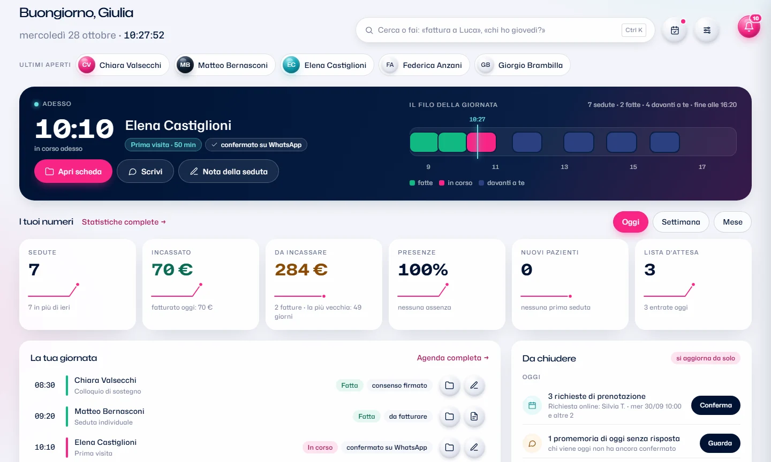Click the pen icon in the 10:10 row
The width and height of the screenshot is (771, 462).
(474, 448)
